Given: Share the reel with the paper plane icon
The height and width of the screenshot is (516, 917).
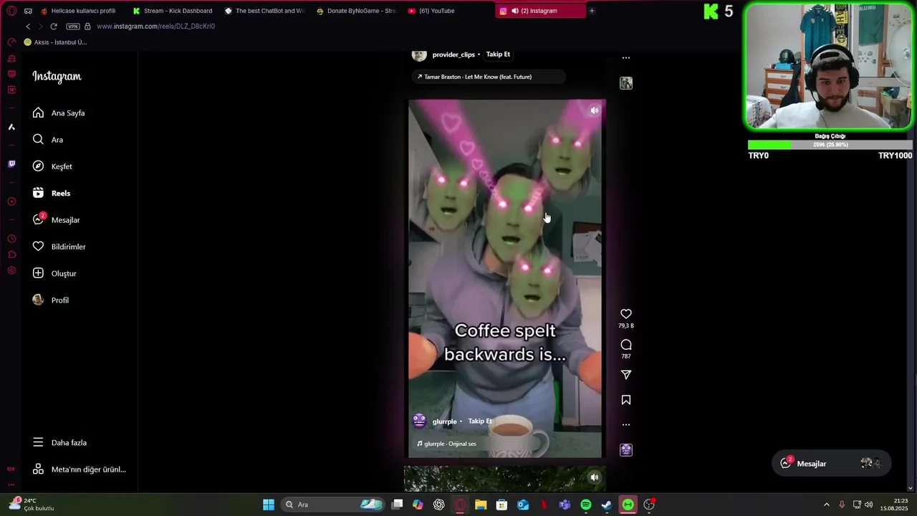Looking at the screenshot, I should click(x=626, y=375).
